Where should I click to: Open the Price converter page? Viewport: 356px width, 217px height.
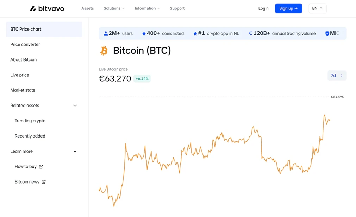pos(25,44)
